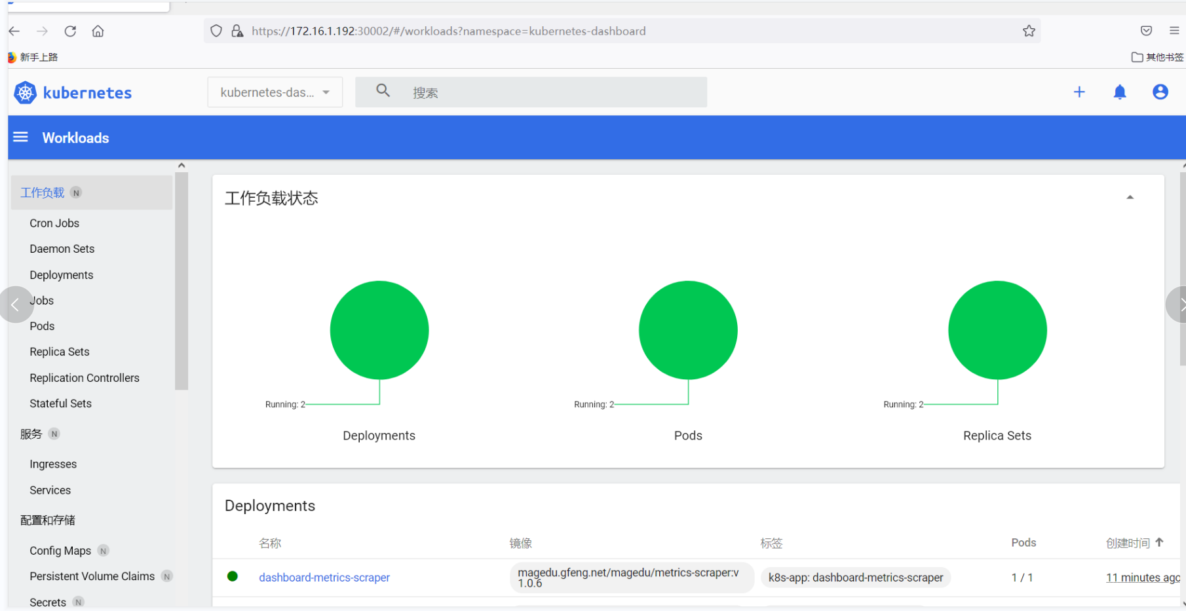Select 工作负载 in the sidebar
The image size is (1186, 611).
tap(92, 193)
